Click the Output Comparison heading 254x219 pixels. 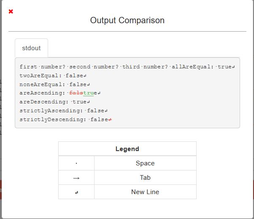pos(127,20)
